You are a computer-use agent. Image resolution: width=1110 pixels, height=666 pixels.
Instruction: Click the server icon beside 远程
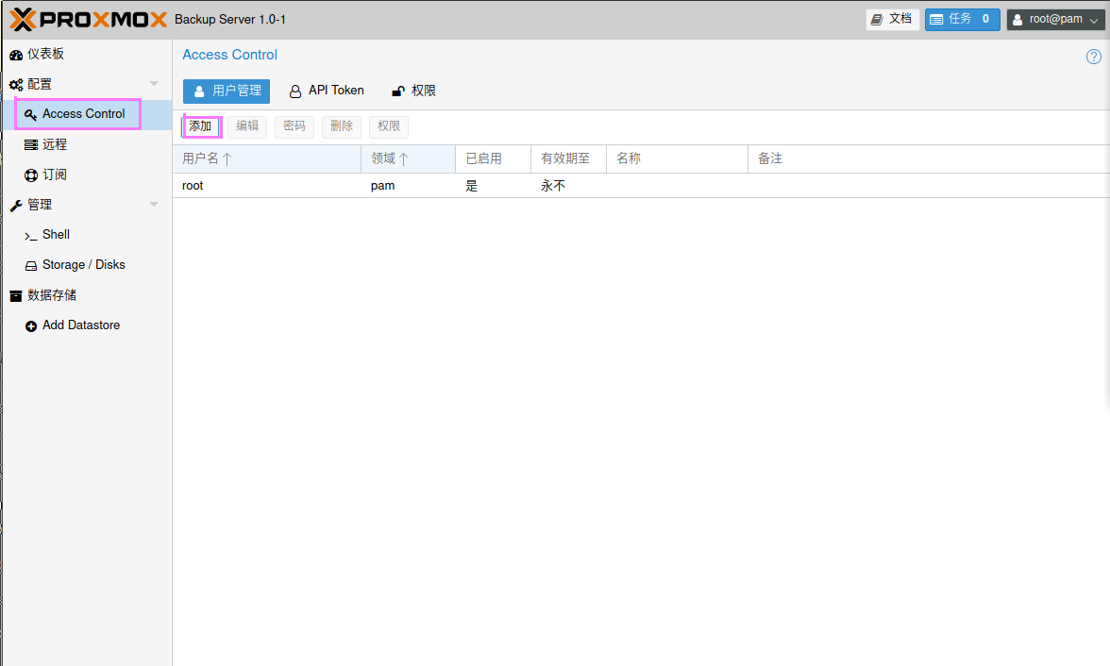click(x=31, y=145)
